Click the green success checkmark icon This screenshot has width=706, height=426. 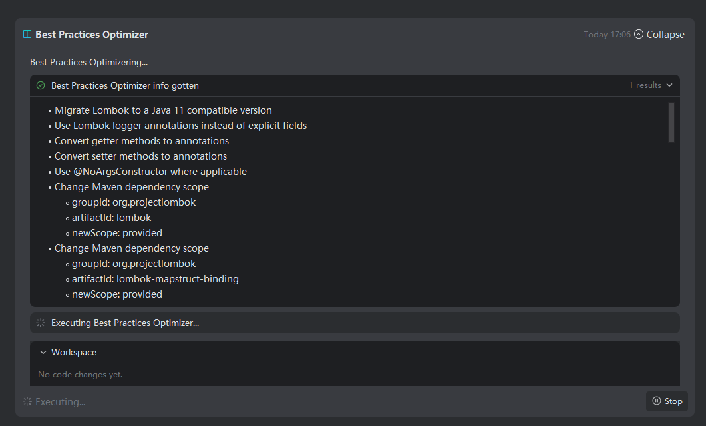coord(41,85)
